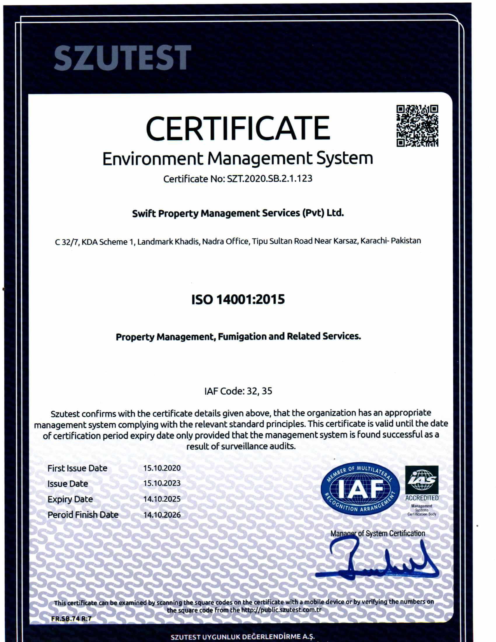Click Manager of System Certification text
Screen dimensions: 496x642
coord(378,533)
